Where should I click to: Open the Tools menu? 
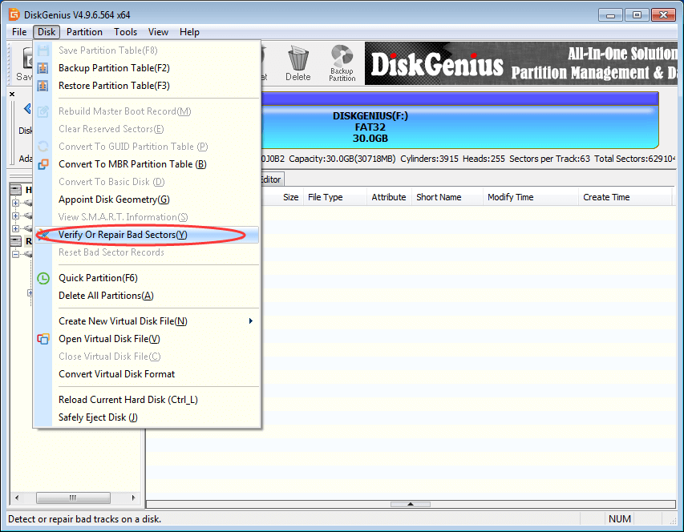pyautogui.click(x=125, y=32)
